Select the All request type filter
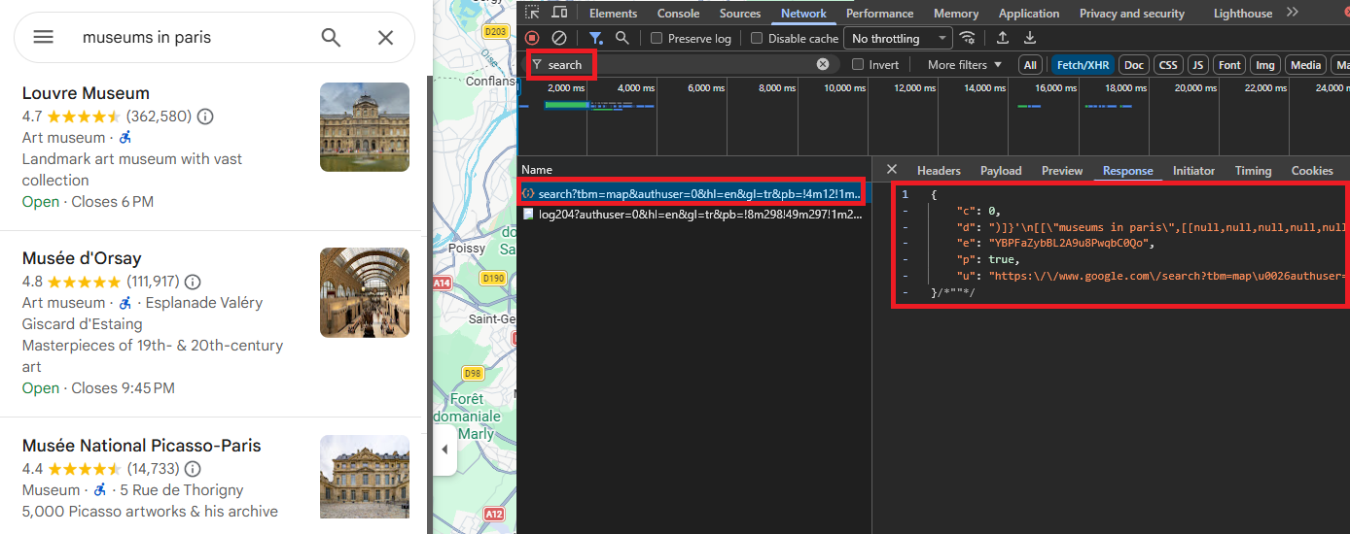Screen dimensions: 1350x534 click(x=1030, y=65)
